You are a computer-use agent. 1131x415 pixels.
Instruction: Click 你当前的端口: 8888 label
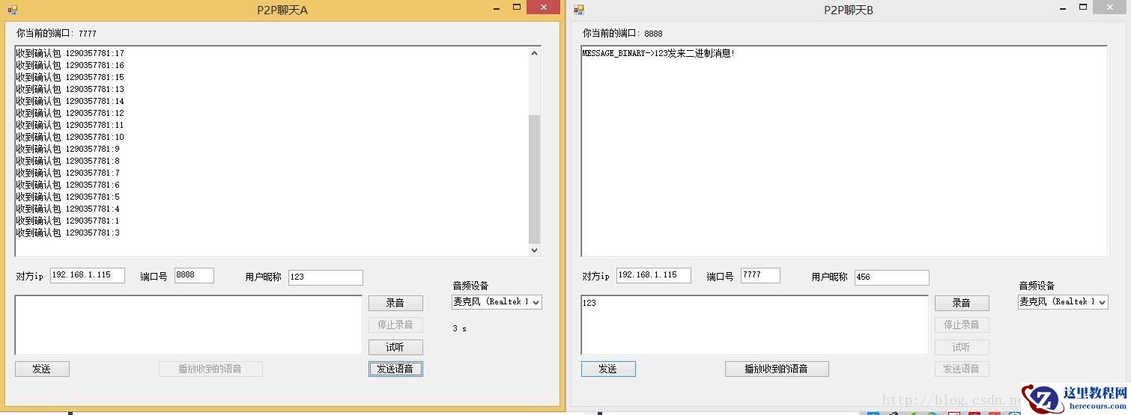(623, 34)
